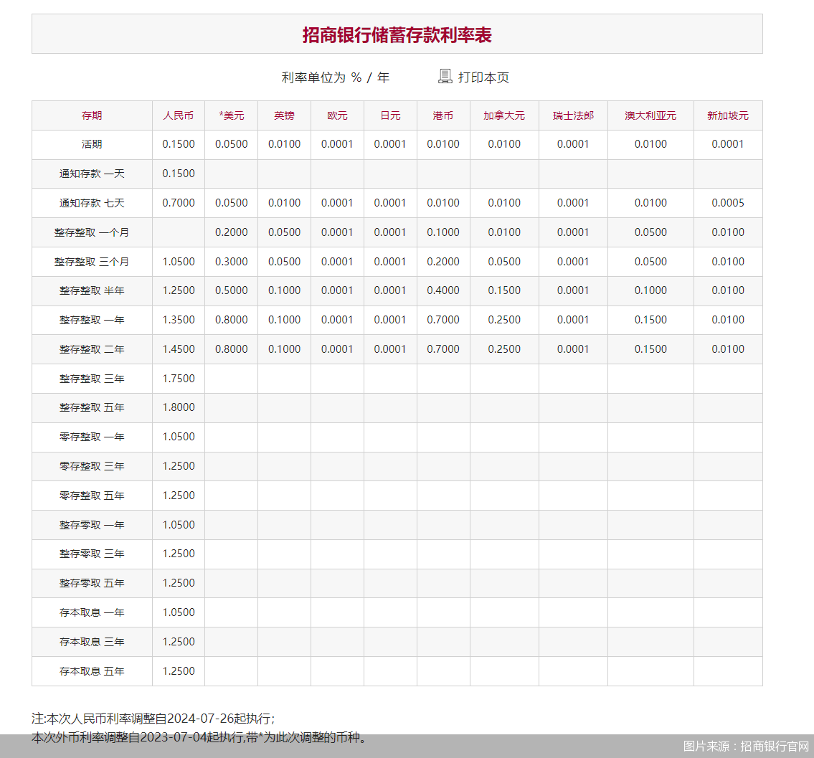Click the 打印本页 text link
814x758 pixels.
click(x=483, y=77)
